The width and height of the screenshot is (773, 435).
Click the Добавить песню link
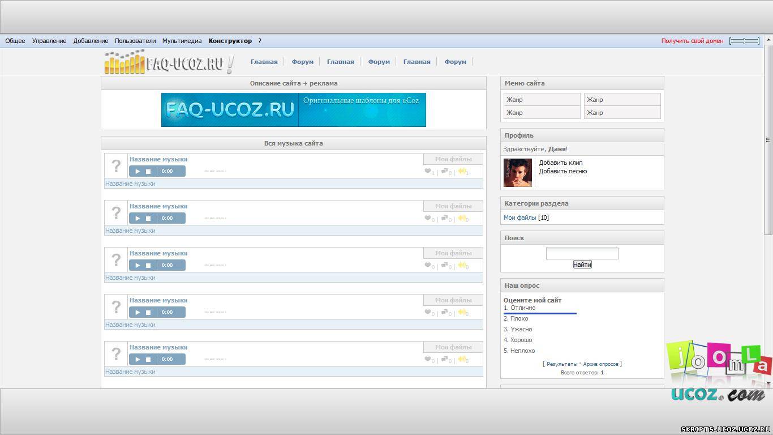tap(563, 171)
